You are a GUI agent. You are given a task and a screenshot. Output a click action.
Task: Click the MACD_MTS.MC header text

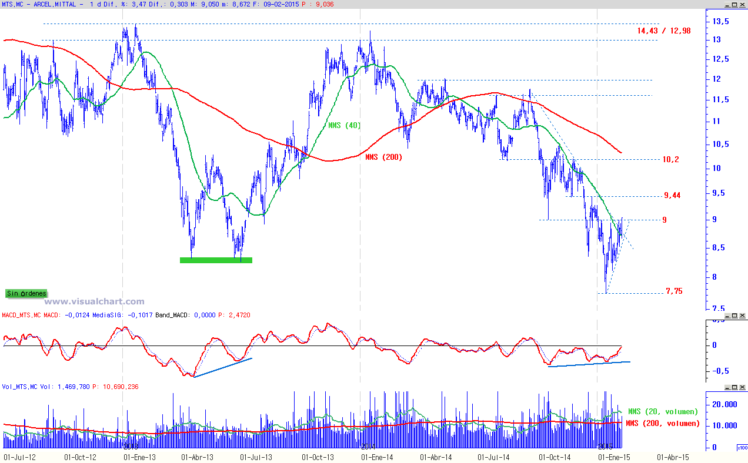click(x=21, y=316)
